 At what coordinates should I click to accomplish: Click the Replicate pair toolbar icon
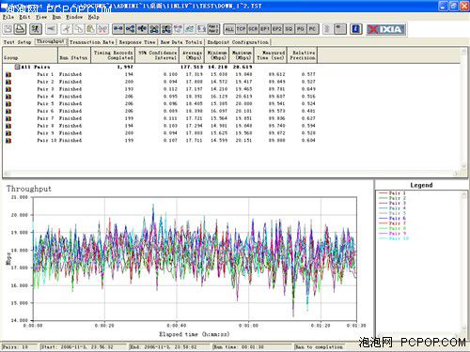179,29
